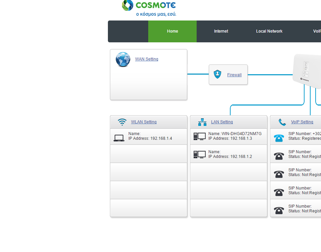Click the blue registered telephone icon
Image resolution: width=321 pixels, height=252 pixels.
coord(279,138)
